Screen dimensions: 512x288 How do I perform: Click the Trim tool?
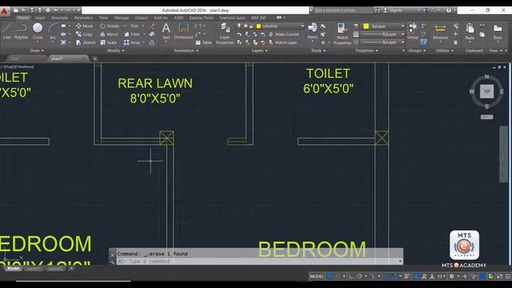131,26
